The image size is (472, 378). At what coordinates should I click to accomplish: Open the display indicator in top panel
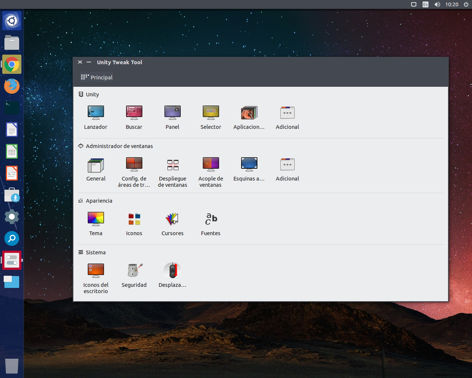pyautogui.click(x=414, y=4)
